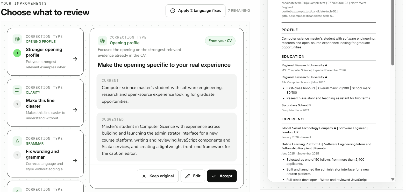Click the checkmark icon on Accept button
The height and width of the screenshot is (192, 406).
point(214,176)
